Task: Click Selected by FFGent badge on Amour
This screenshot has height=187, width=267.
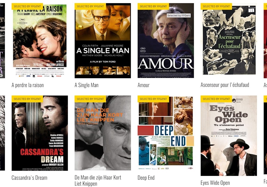Action: (153, 6)
